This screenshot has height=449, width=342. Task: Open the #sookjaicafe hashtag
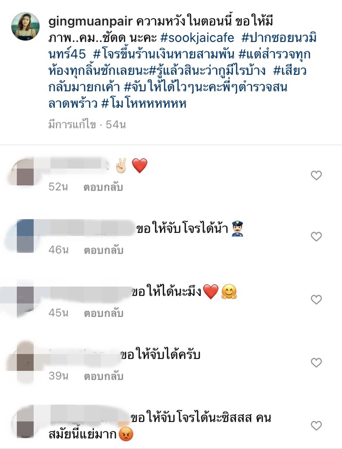tap(197, 38)
